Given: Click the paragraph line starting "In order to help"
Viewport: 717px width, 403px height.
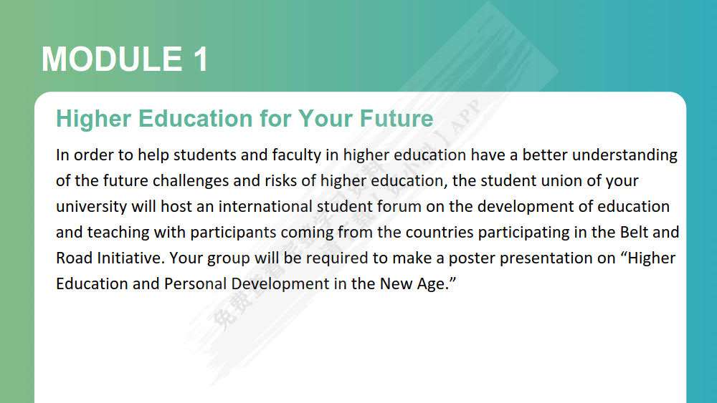Looking at the screenshot, I should pos(366,155).
